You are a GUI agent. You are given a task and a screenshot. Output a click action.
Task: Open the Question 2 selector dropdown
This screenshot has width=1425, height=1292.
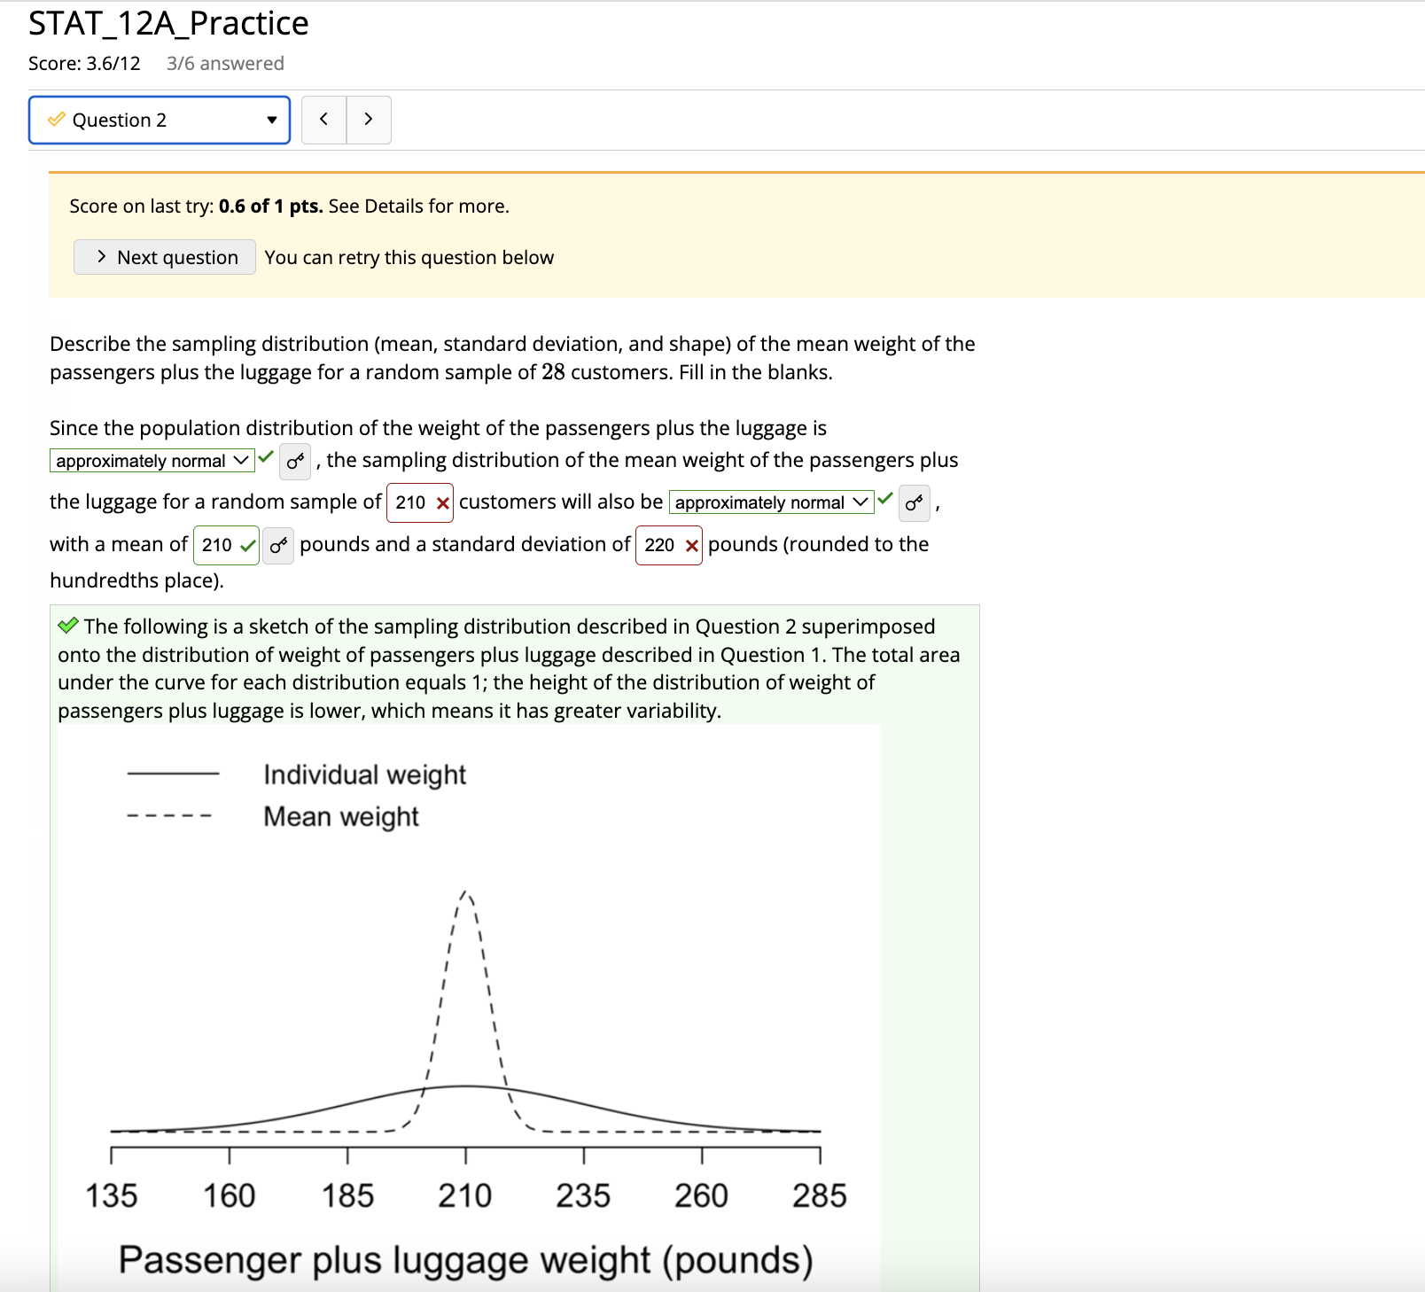click(270, 120)
